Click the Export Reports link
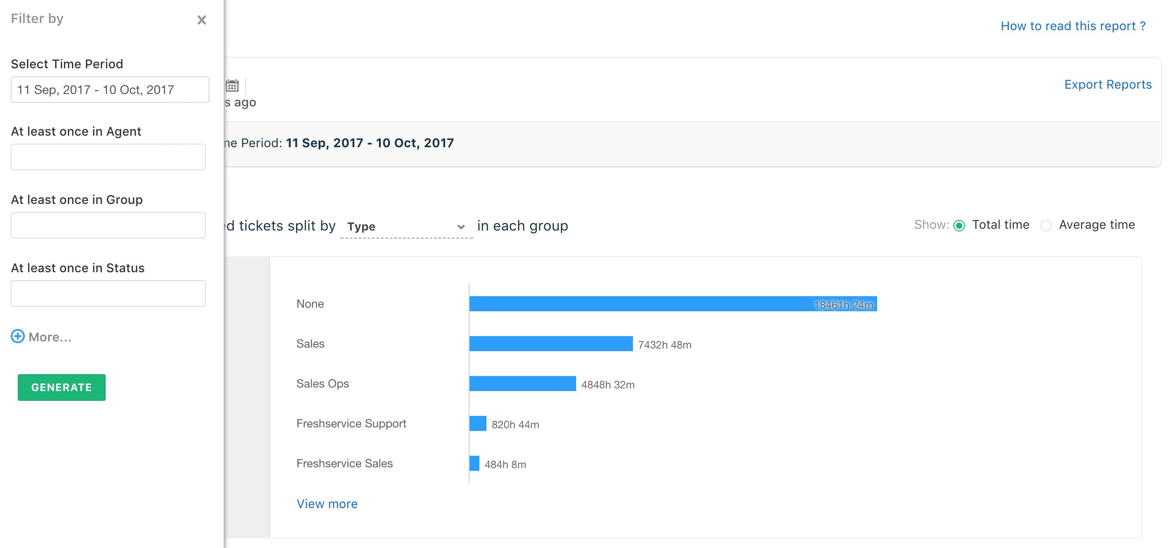1170x548 pixels. click(1108, 85)
